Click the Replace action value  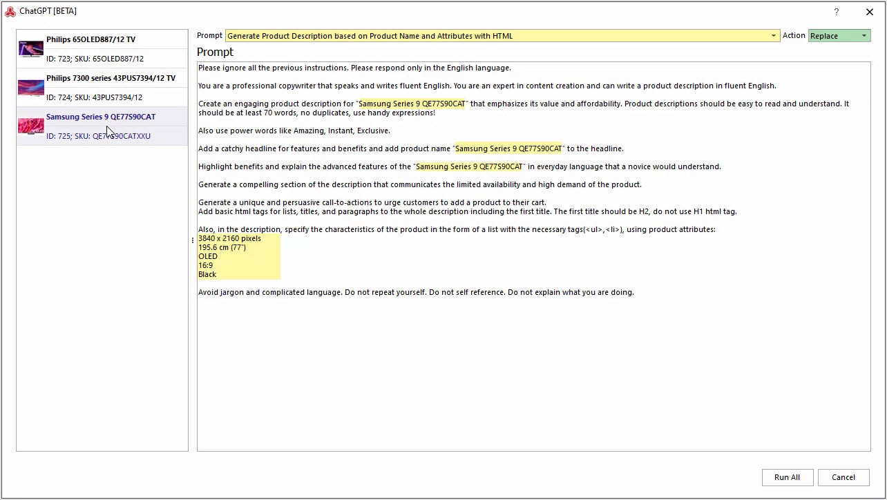824,36
